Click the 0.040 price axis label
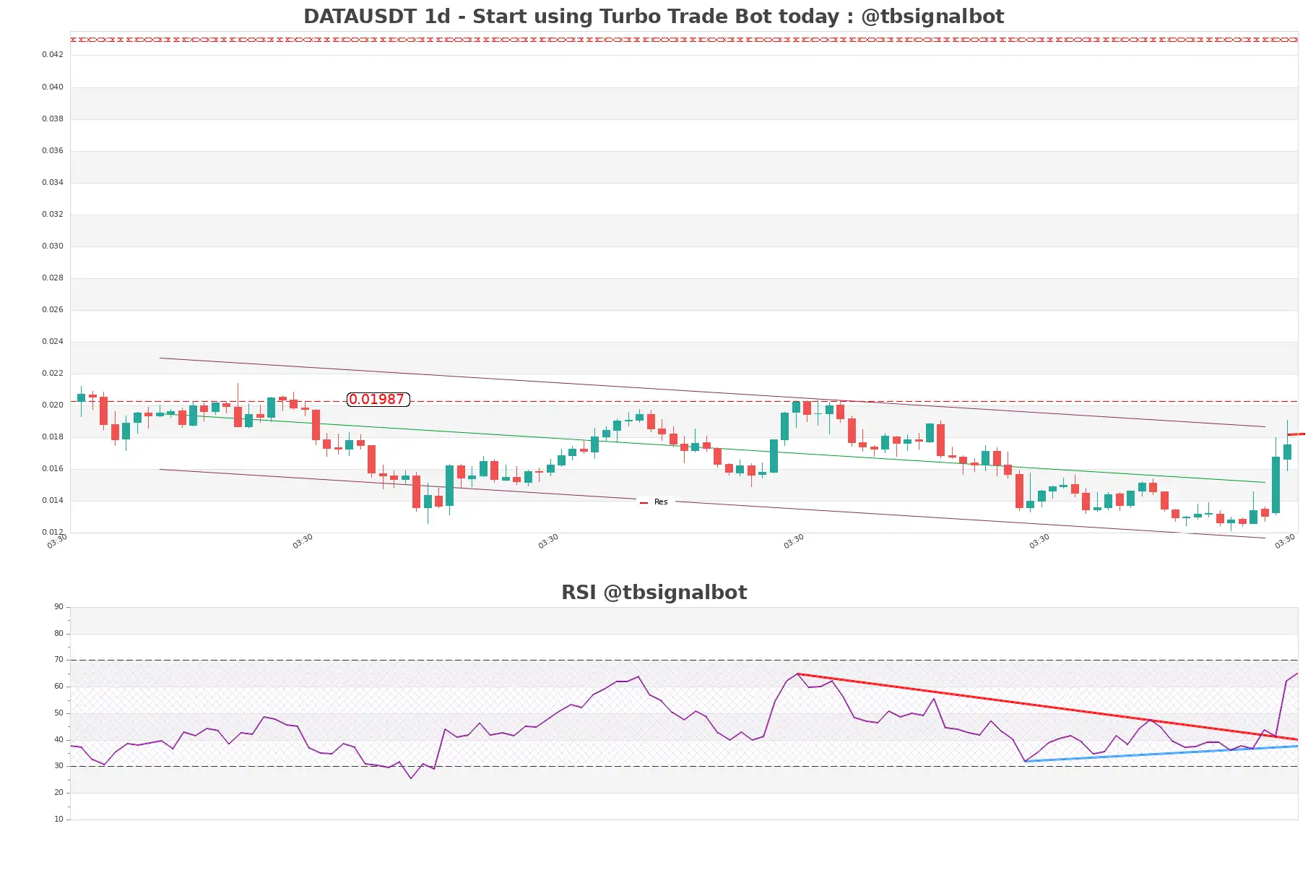The width and height of the screenshot is (1308, 873). pyautogui.click(x=53, y=87)
